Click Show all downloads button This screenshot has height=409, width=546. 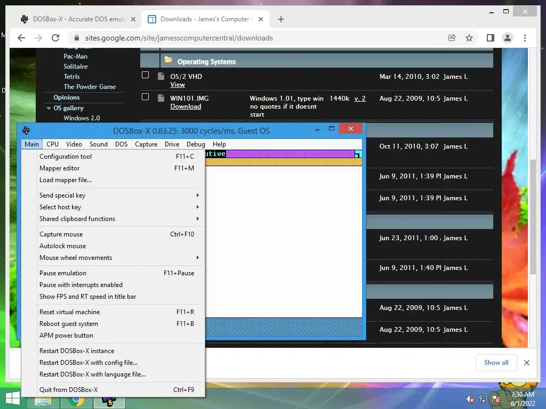496,363
